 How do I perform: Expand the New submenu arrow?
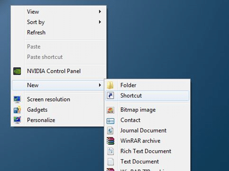(100, 85)
